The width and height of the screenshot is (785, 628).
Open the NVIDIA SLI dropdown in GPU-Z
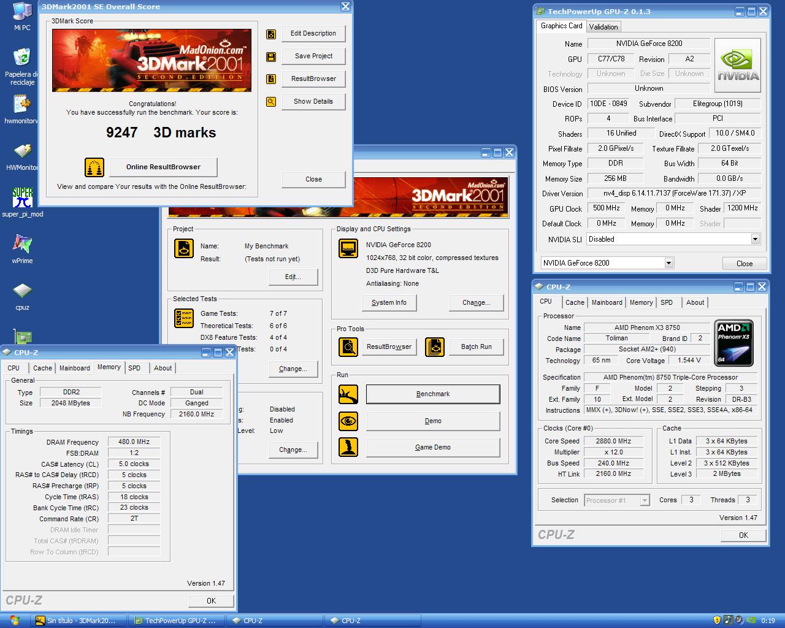pos(755,239)
